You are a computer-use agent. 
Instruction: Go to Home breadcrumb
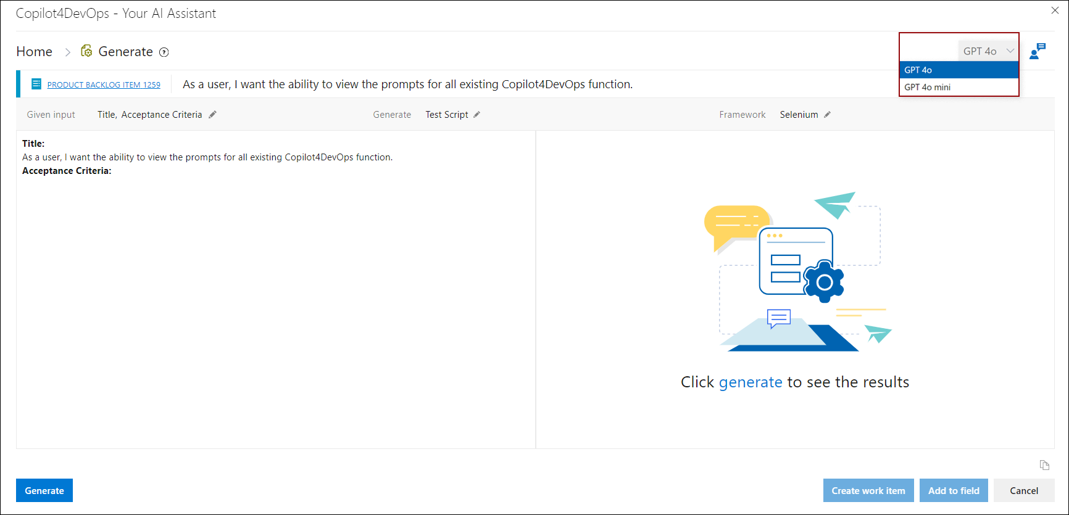point(35,52)
